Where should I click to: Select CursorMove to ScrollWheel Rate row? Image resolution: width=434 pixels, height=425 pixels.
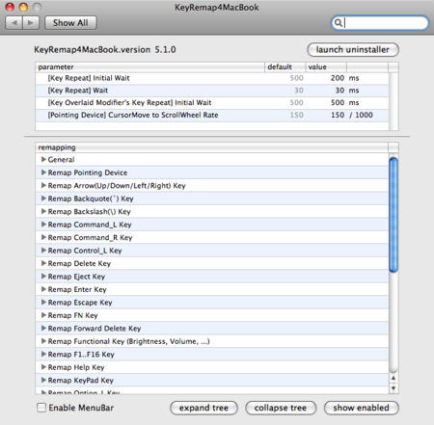(x=212, y=115)
